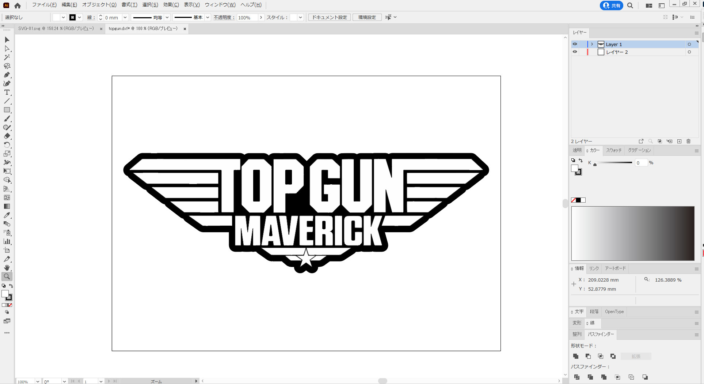Hide Layer 1 visibility eye

pos(575,44)
